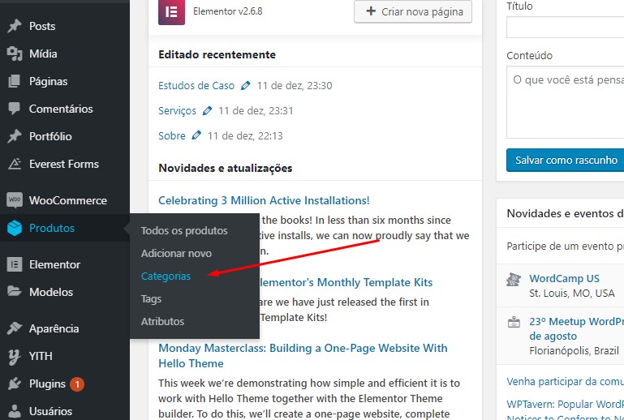The height and width of the screenshot is (420, 624).
Task: Click the YITH icon
Action: pyautogui.click(x=15, y=357)
